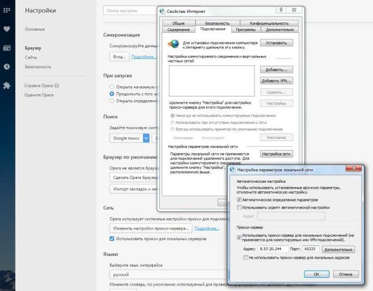The image size is (373, 291).
Task: Click the Порт field showing 65233
Action: tap(311, 249)
